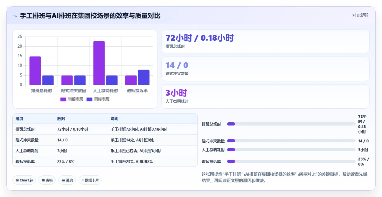Click the 维度 table column header
This screenshot has height=197, width=382.
click(x=19, y=119)
